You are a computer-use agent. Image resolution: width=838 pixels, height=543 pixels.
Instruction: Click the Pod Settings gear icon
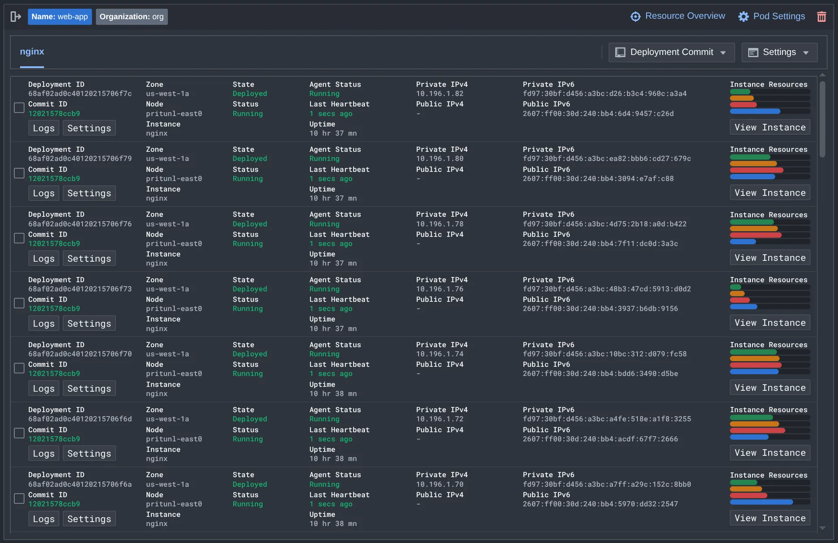click(743, 17)
